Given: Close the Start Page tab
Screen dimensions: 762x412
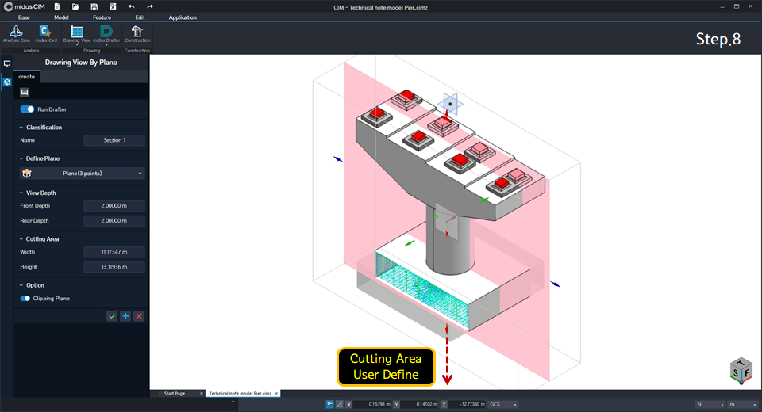Looking at the screenshot, I should 202,394.
